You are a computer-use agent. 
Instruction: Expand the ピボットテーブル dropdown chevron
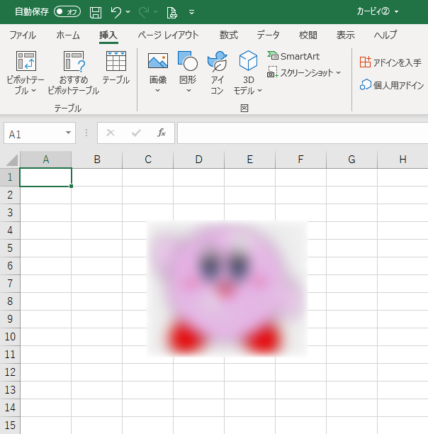pos(34,91)
